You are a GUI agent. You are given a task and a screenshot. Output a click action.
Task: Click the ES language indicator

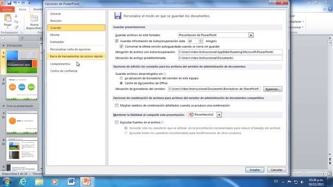[x=276, y=181]
